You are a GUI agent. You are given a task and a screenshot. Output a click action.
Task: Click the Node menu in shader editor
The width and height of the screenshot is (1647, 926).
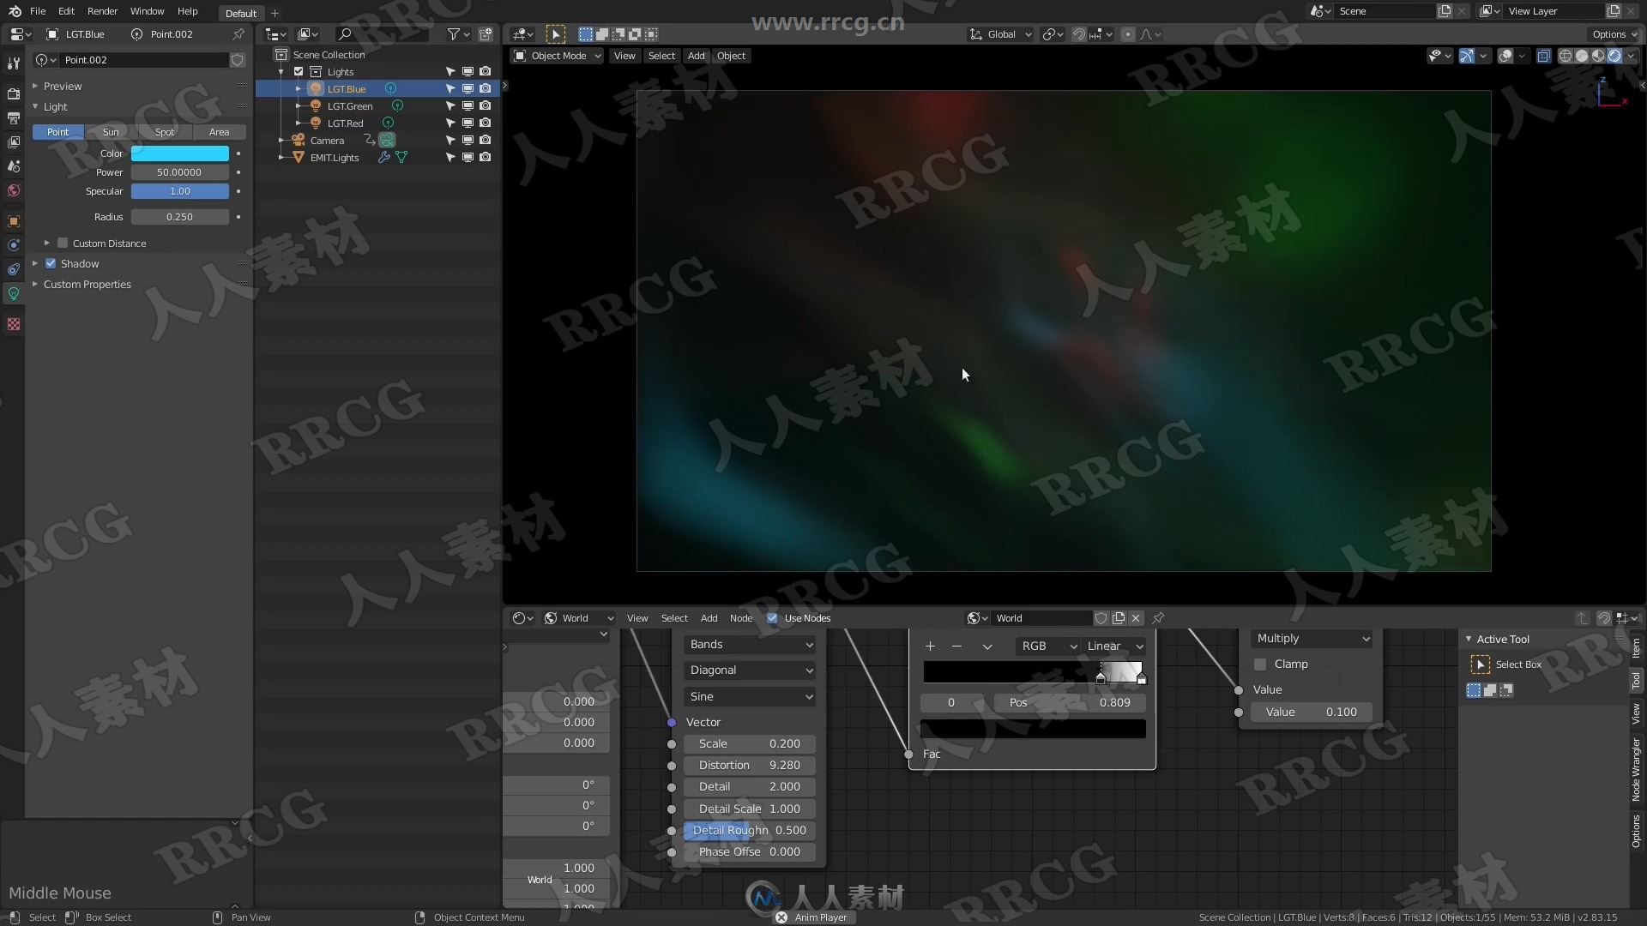(741, 617)
